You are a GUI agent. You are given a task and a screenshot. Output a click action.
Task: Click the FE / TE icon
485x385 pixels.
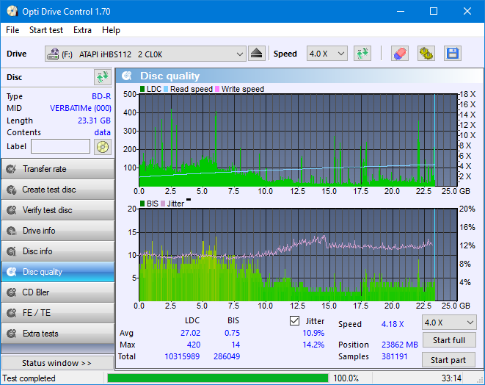click(12, 313)
